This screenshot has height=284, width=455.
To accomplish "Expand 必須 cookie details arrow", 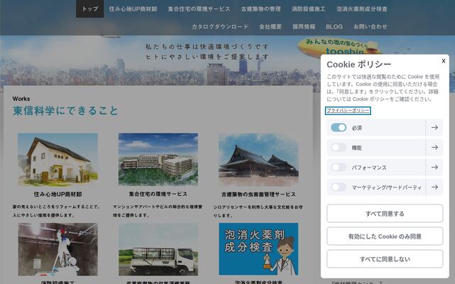I will pos(434,128).
